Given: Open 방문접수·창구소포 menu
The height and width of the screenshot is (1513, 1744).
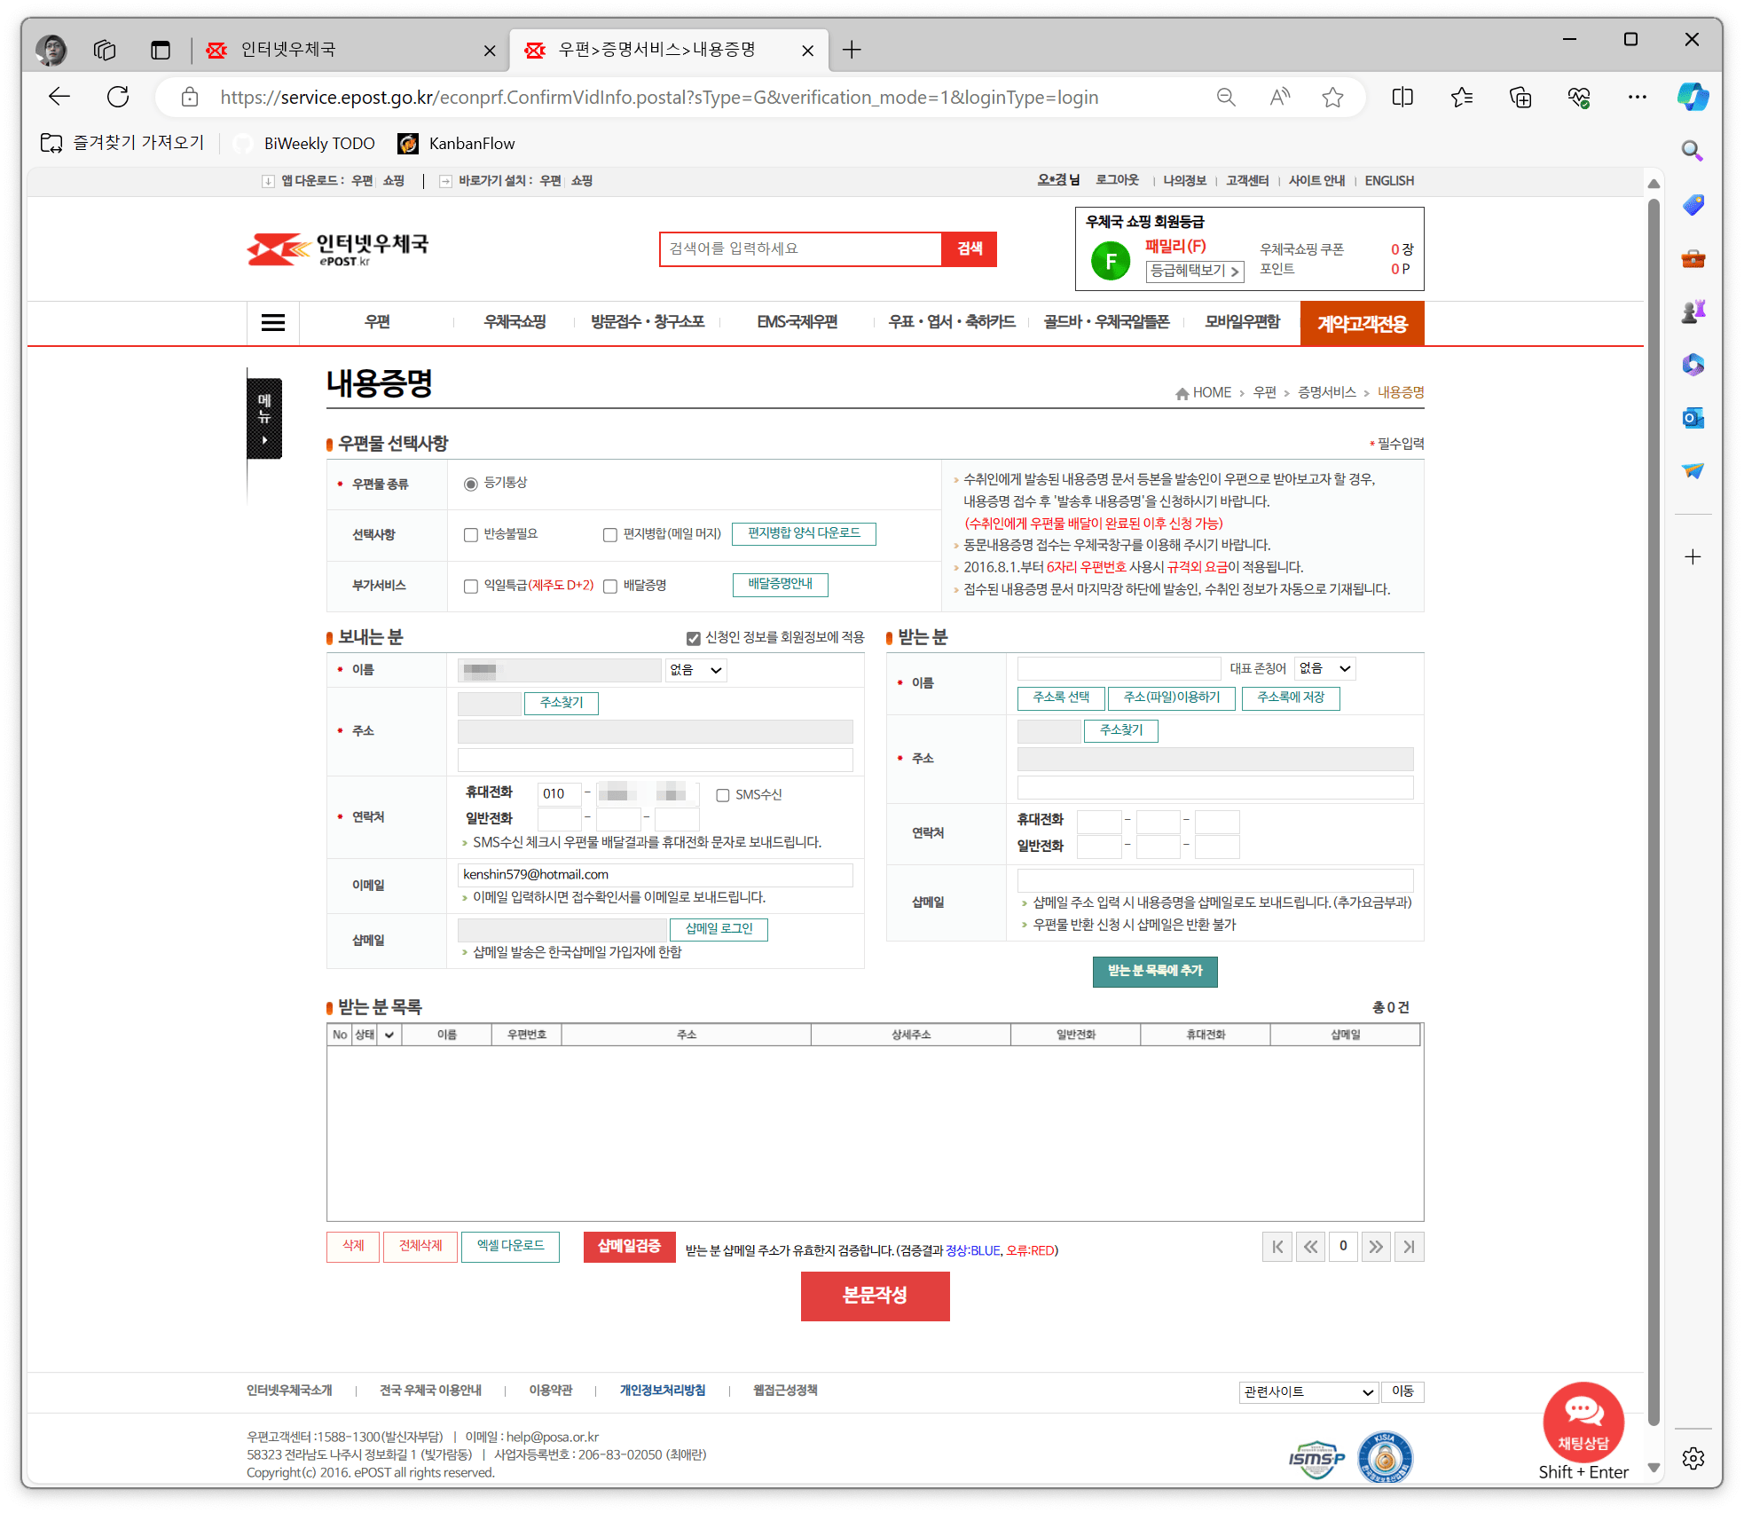Looking at the screenshot, I should click(x=648, y=322).
